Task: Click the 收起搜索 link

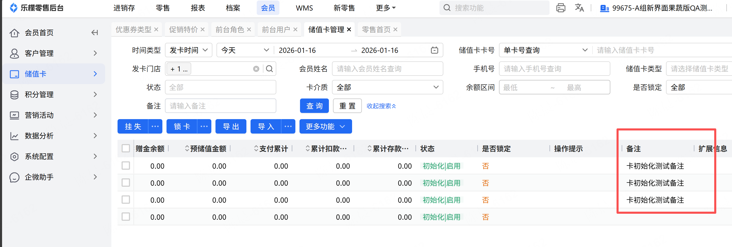Action: tap(381, 106)
